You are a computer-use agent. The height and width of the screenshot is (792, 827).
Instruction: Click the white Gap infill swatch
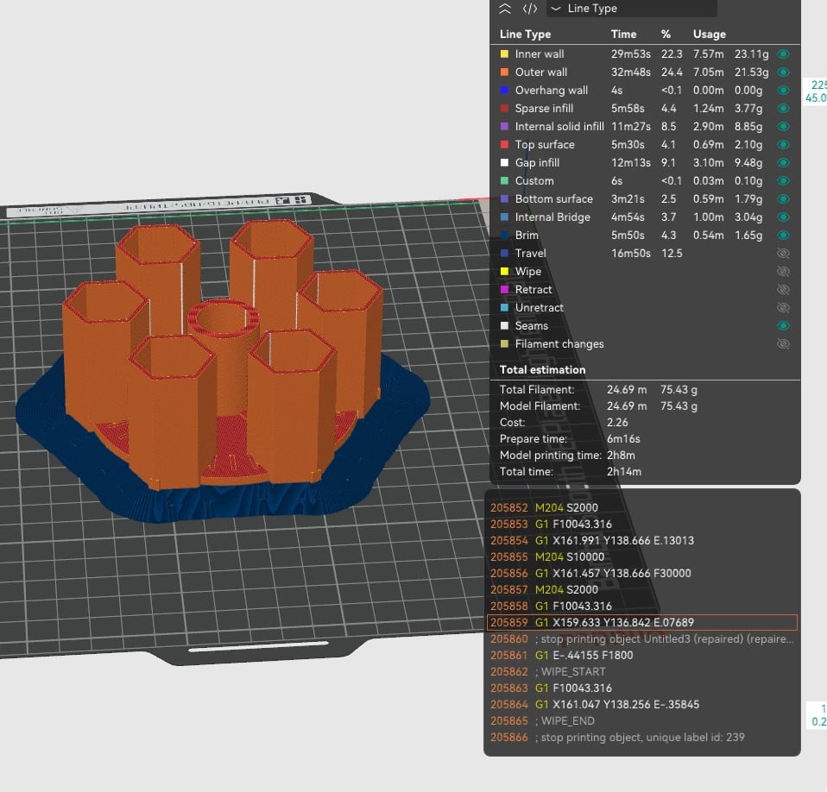tap(504, 163)
